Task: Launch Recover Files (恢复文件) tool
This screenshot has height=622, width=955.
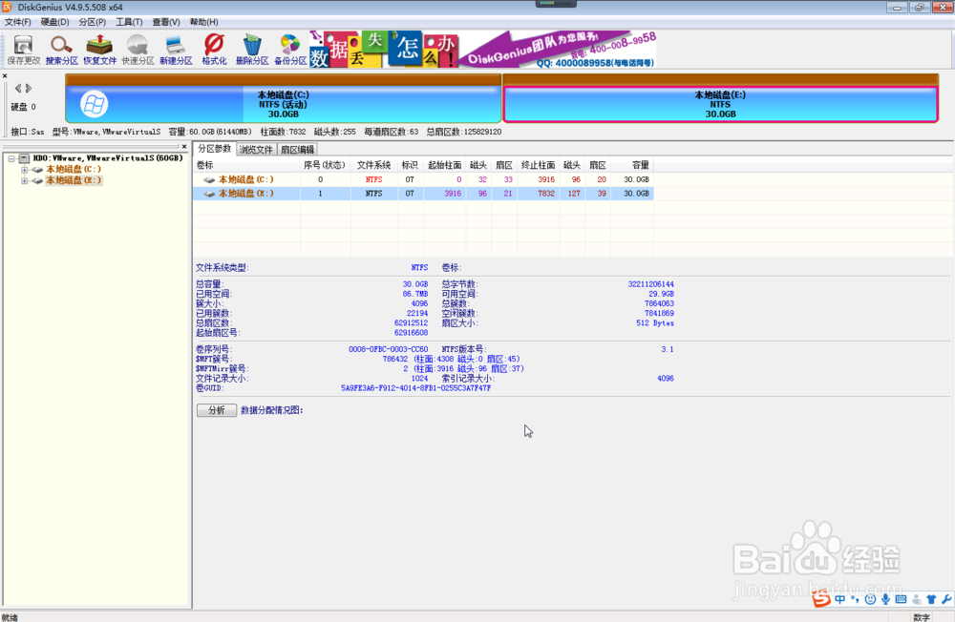Action: coord(100,50)
